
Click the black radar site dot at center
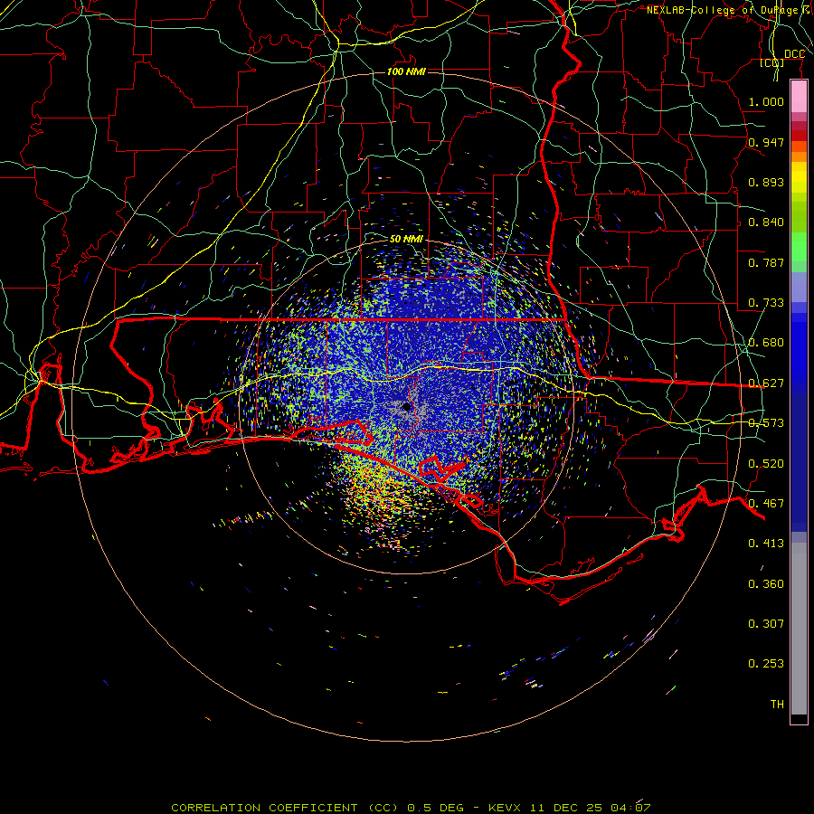coord(406,407)
